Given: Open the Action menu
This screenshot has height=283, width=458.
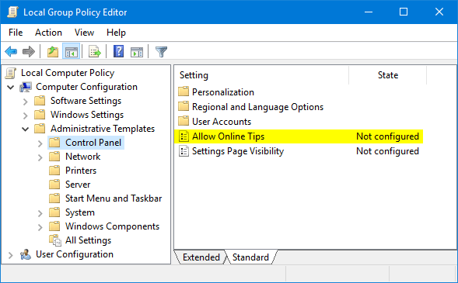Looking at the screenshot, I should pos(48,33).
